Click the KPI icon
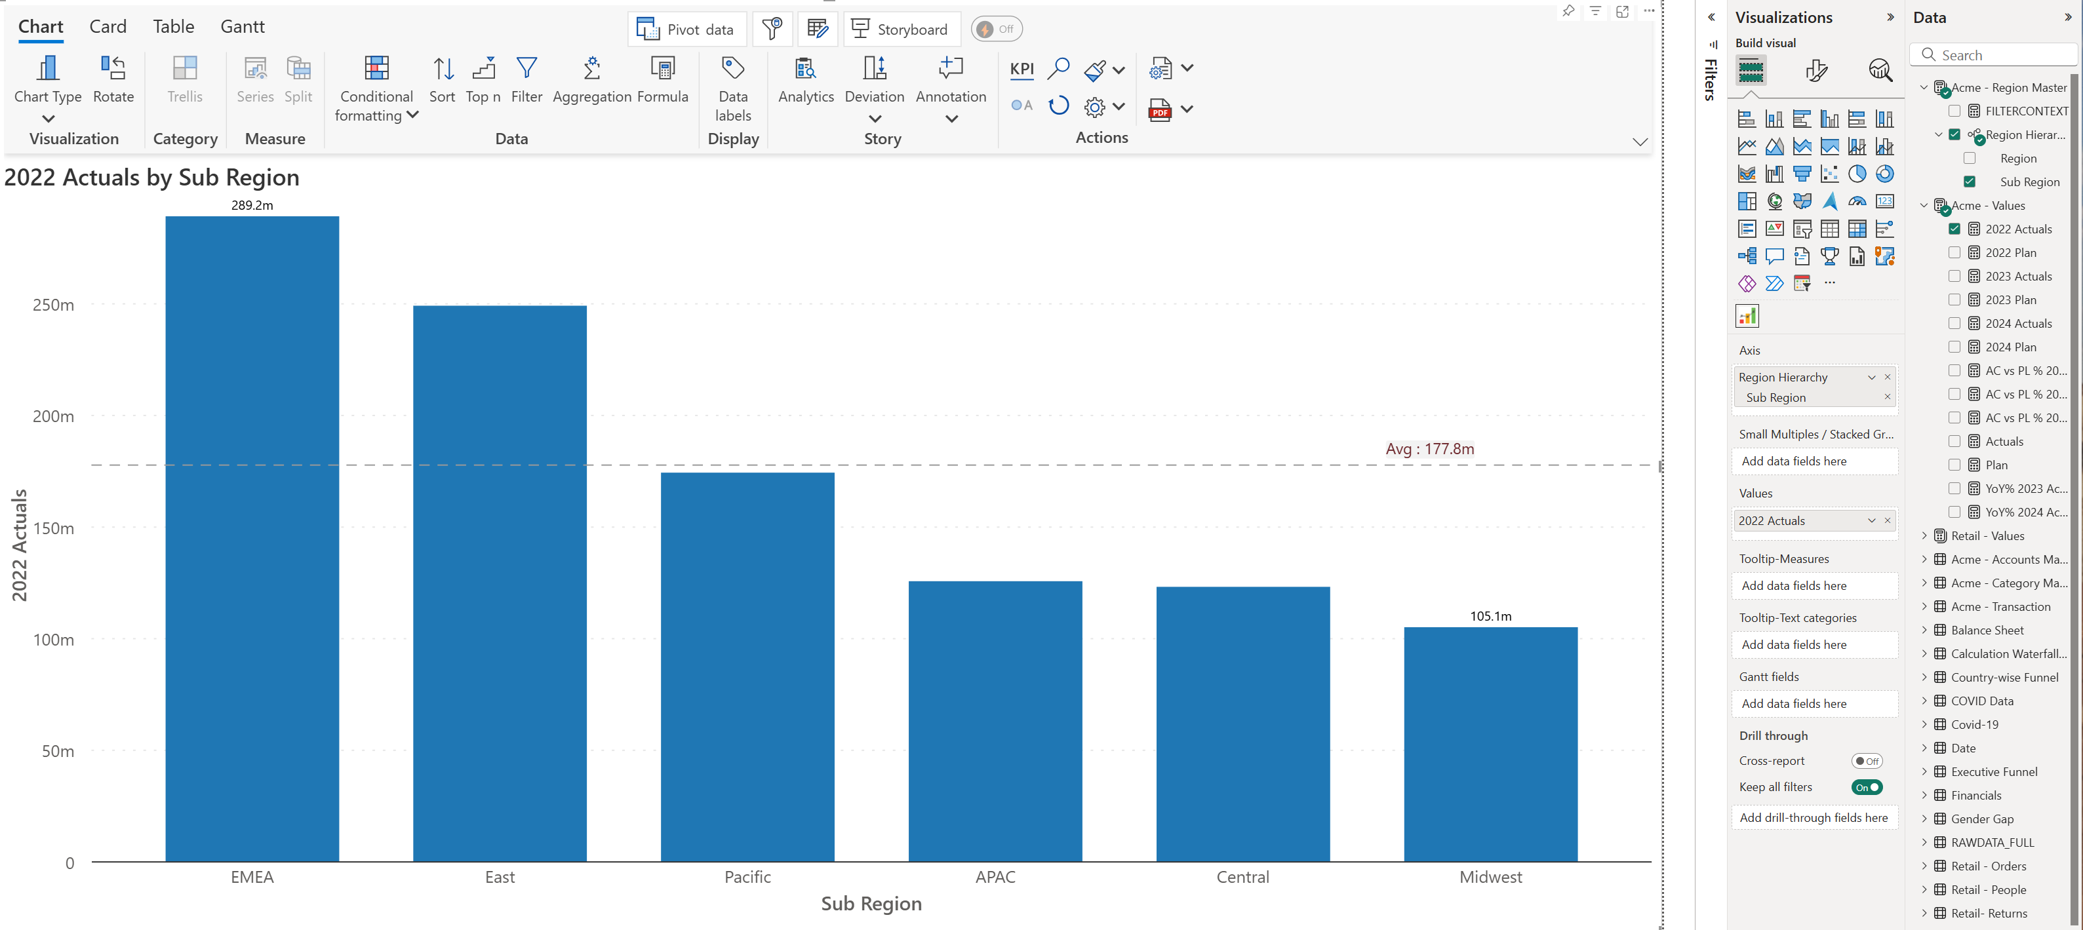 [x=1022, y=69]
